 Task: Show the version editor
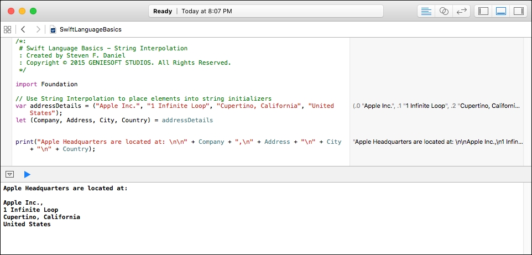[461, 11]
